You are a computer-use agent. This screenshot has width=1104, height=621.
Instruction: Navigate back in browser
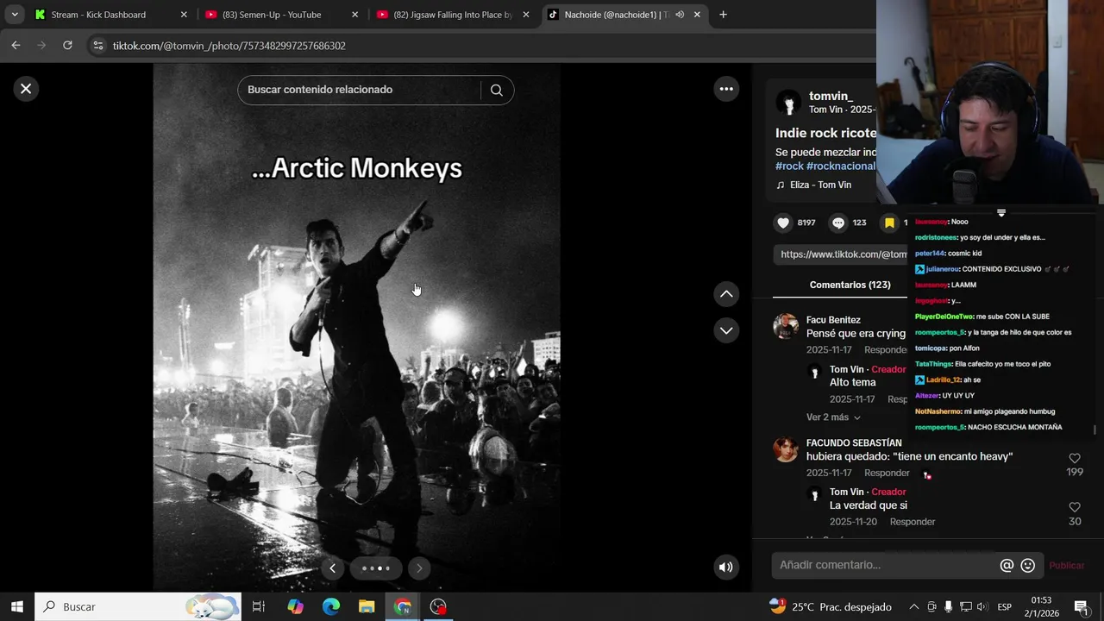tap(16, 46)
